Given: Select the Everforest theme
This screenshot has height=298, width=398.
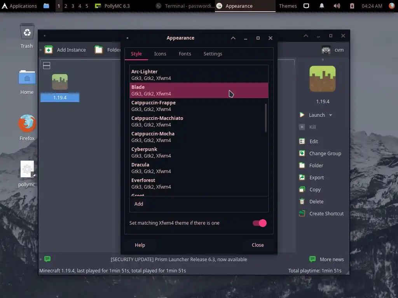Looking at the screenshot, I should tap(199, 183).
